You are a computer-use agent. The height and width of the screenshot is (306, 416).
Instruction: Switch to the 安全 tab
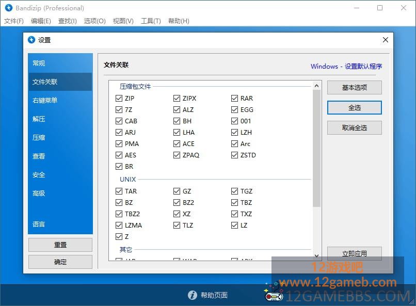(60, 174)
